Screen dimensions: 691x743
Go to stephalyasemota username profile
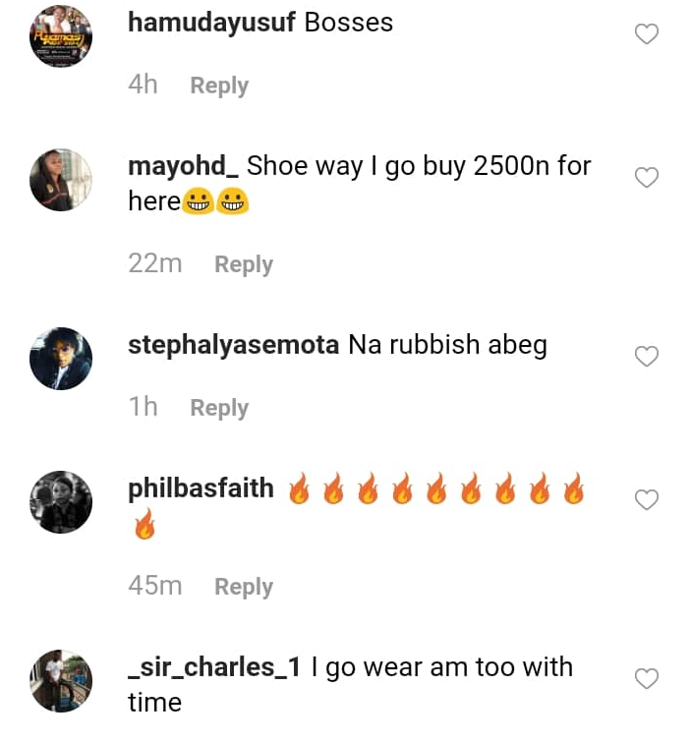point(234,345)
